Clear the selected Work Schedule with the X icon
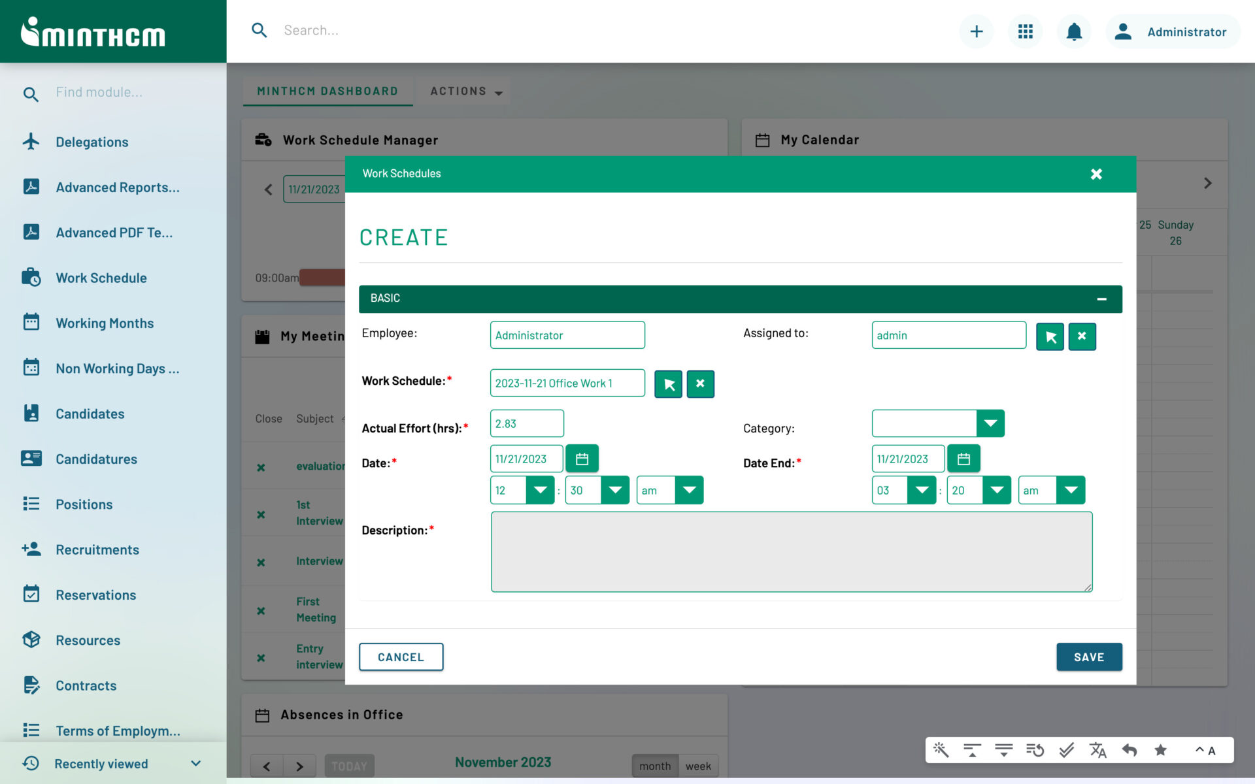This screenshot has width=1255, height=784. (x=700, y=384)
